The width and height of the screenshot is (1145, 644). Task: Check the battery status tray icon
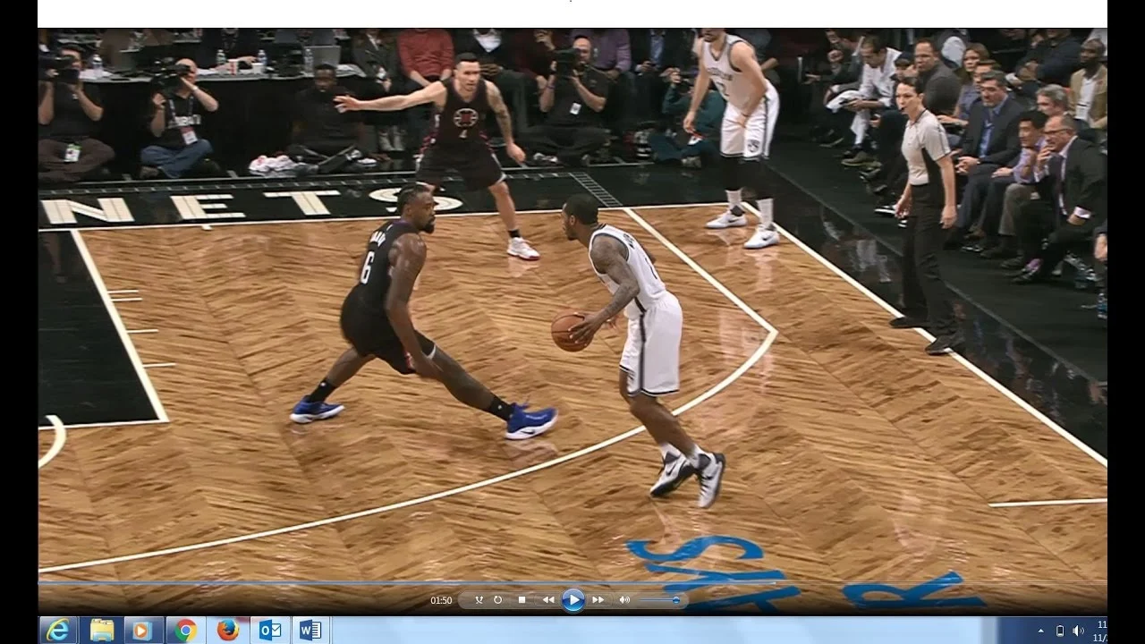coord(1060,631)
